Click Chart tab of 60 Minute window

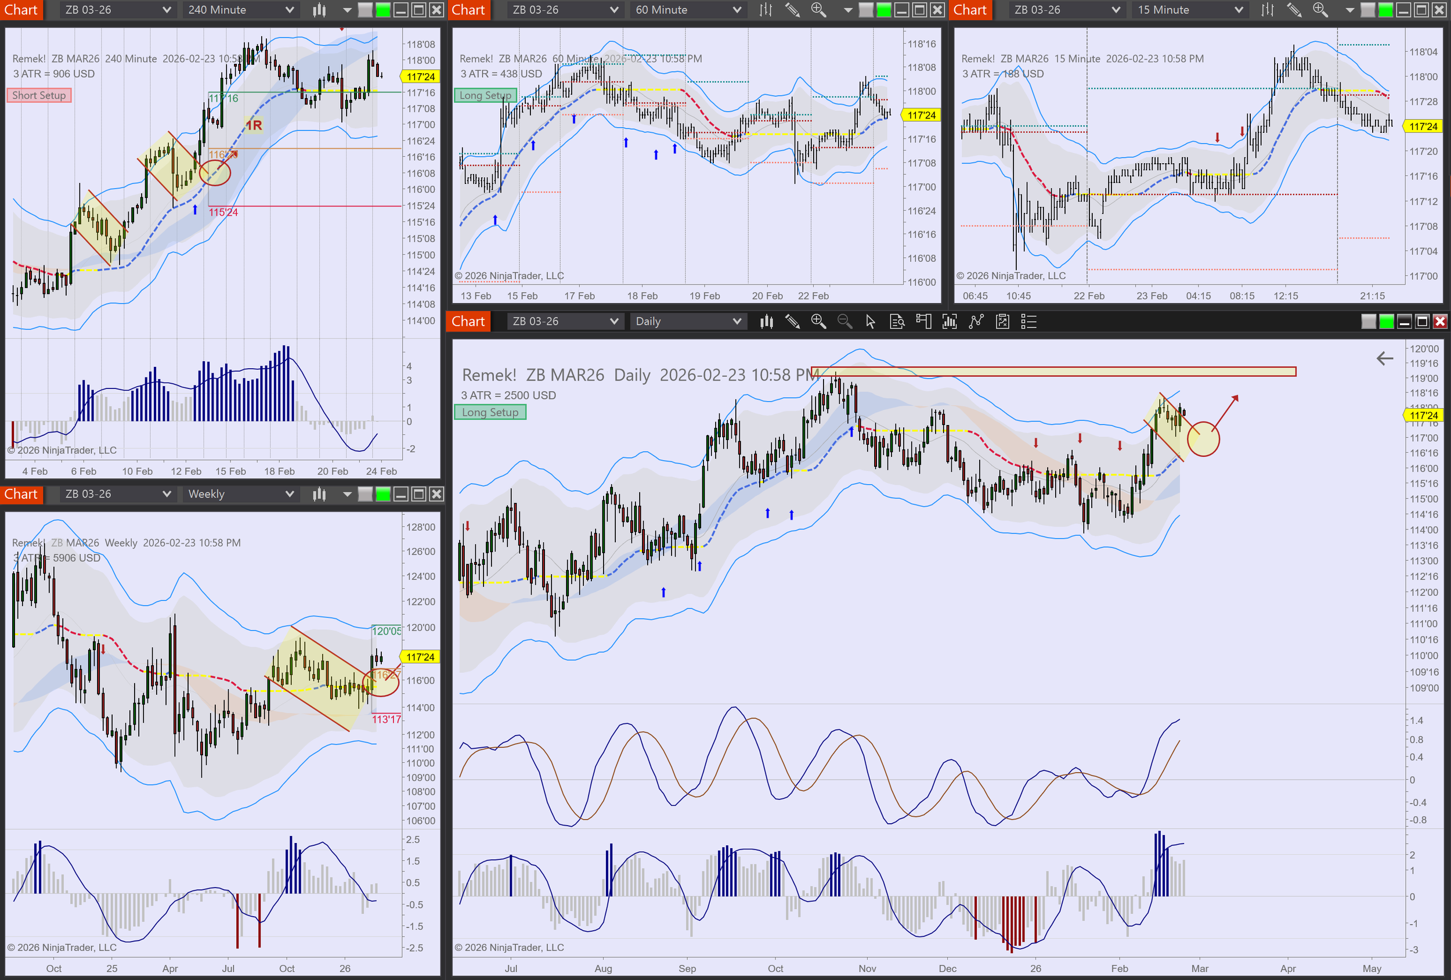click(x=468, y=10)
